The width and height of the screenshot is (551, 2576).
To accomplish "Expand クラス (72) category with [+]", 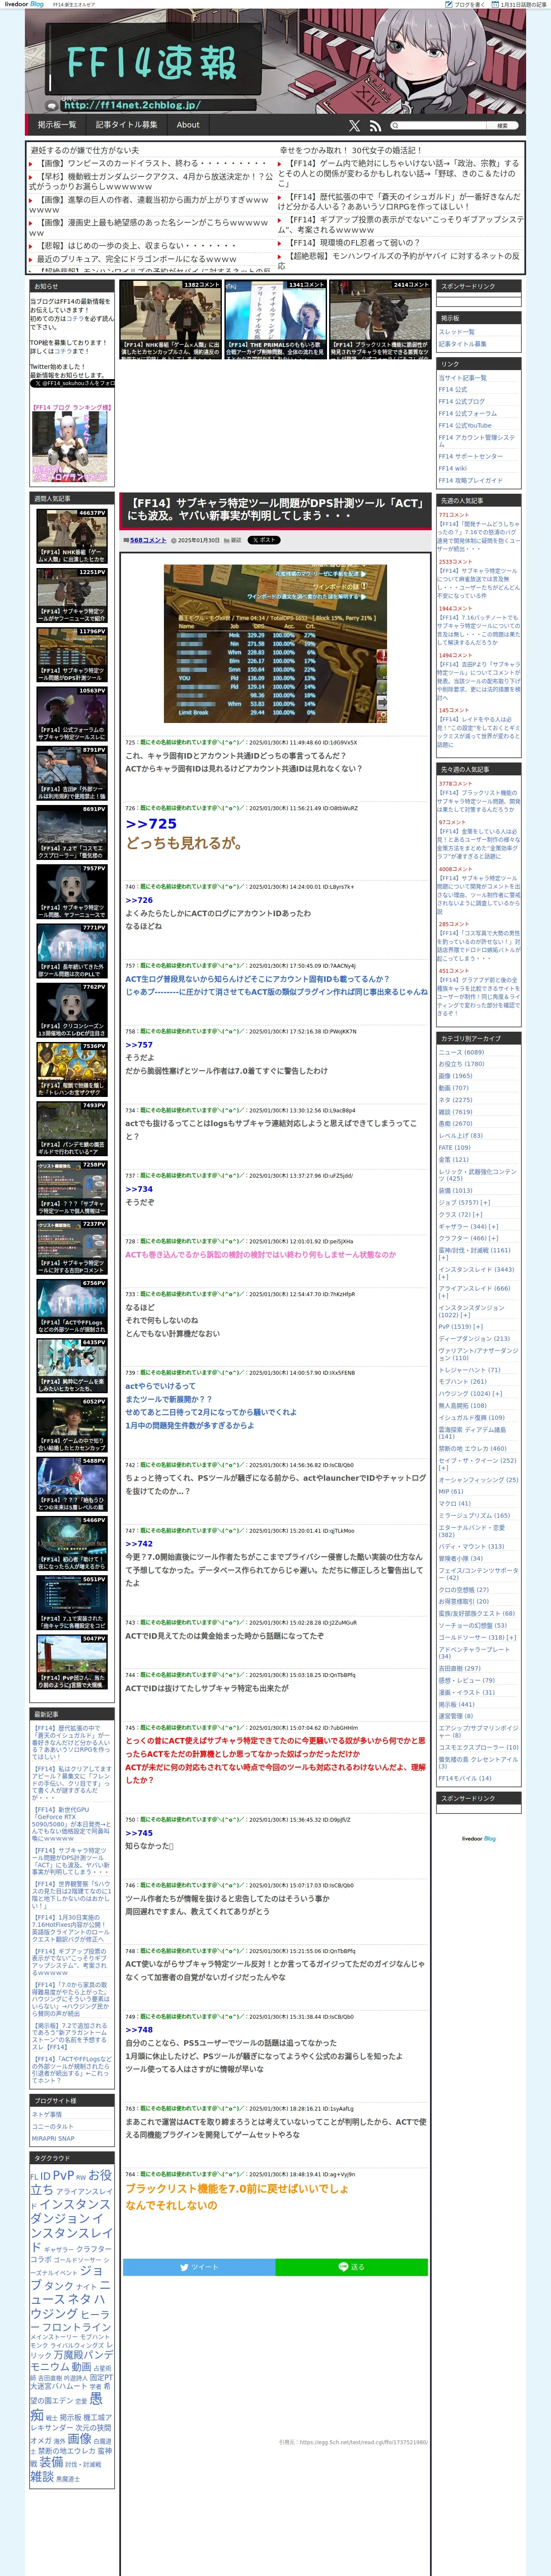I will click(479, 1215).
